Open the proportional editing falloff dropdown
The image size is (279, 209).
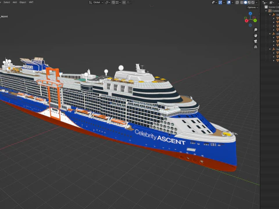pyautogui.click(x=129, y=2)
